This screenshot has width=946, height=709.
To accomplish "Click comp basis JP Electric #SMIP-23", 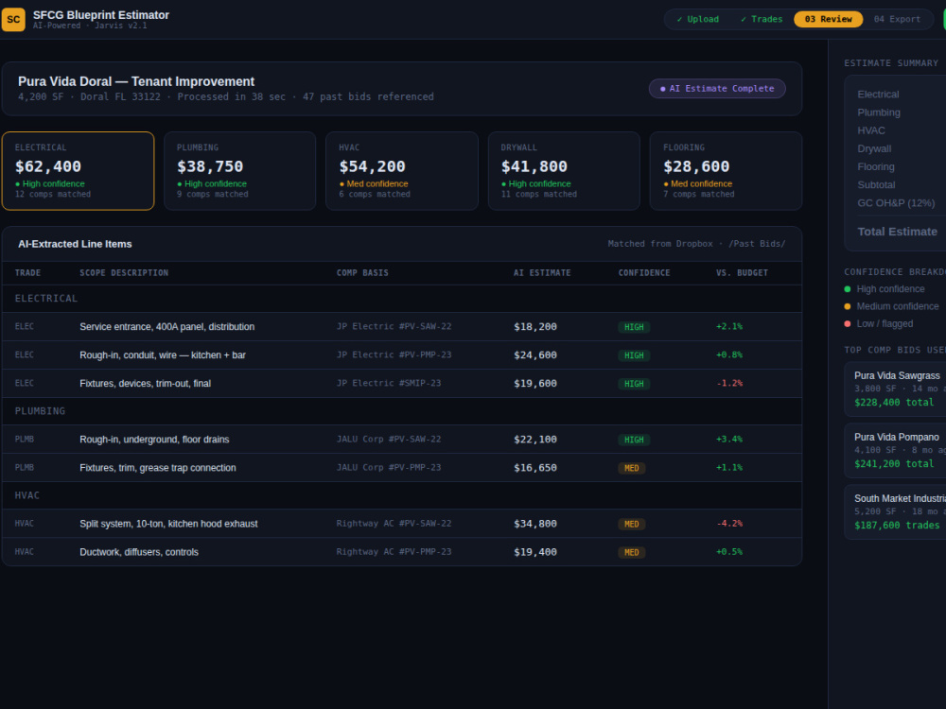I will tap(389, 384).
